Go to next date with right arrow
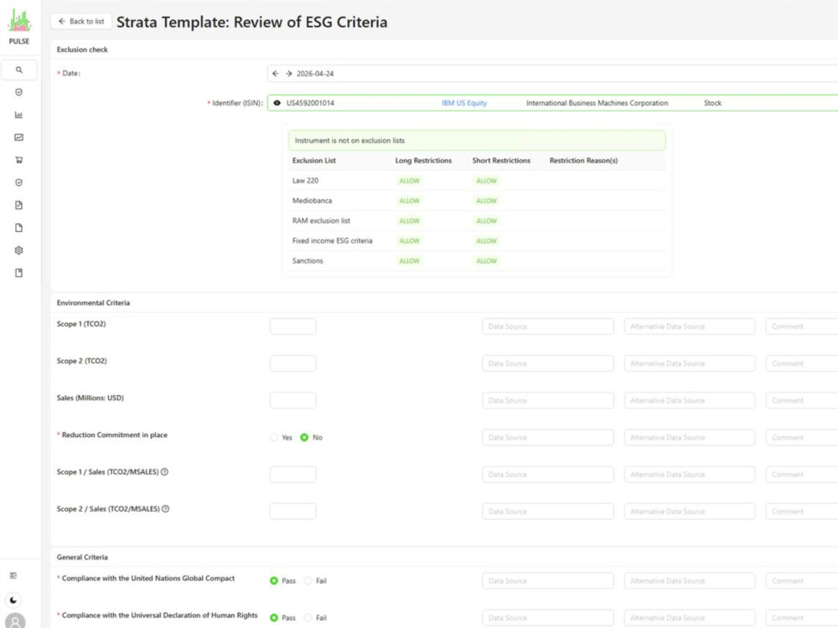Viewport: 838px width, 628px height. pyautogui.click(x=288, y=74)
